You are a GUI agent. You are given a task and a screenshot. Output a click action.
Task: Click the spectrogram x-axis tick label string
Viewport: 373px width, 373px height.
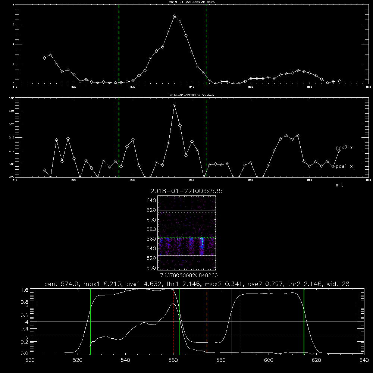[189, 276]
